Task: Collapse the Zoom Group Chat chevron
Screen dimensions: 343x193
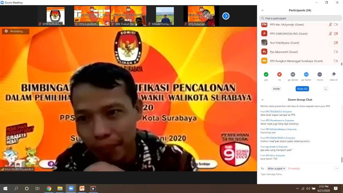Action: [x=262, y=100]
